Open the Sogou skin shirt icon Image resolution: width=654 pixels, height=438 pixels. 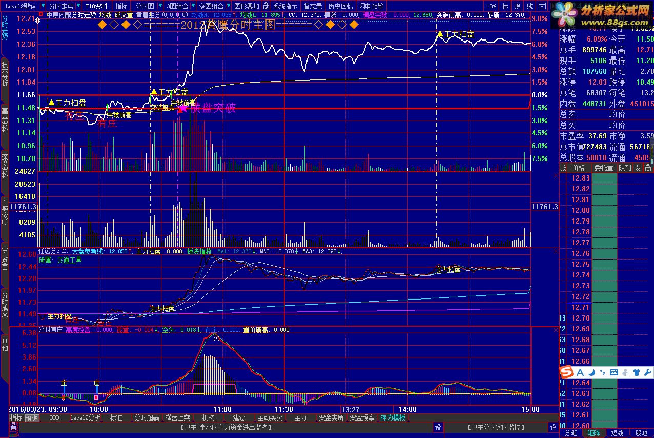click(x=637, y=372)
